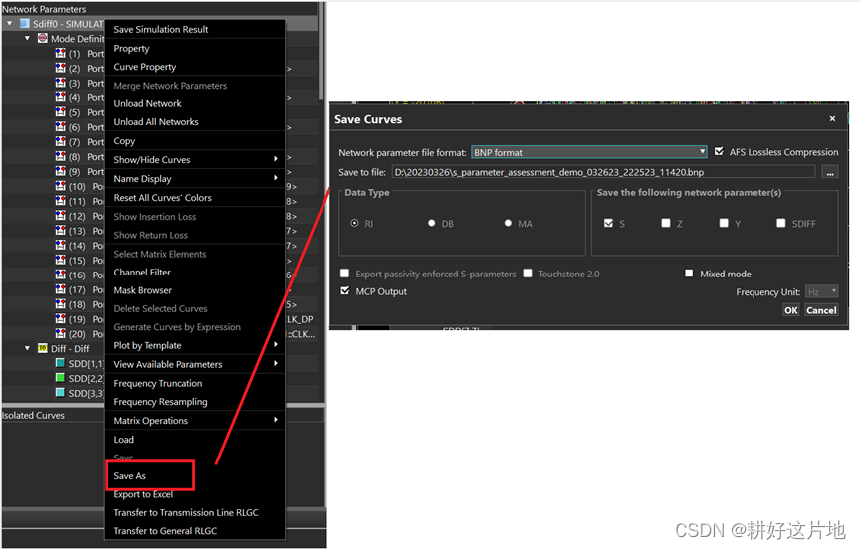The width and height of the screenshot is (861, 549).
Task: Click the port (10) row icon
Action: (x=61, y=186)
